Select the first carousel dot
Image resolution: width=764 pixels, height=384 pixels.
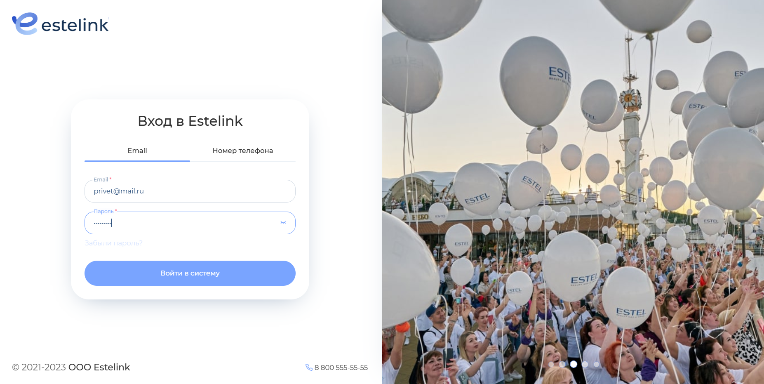pyautogui.click(x=551, y=364)
